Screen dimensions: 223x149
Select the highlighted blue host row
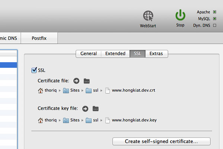9,65
